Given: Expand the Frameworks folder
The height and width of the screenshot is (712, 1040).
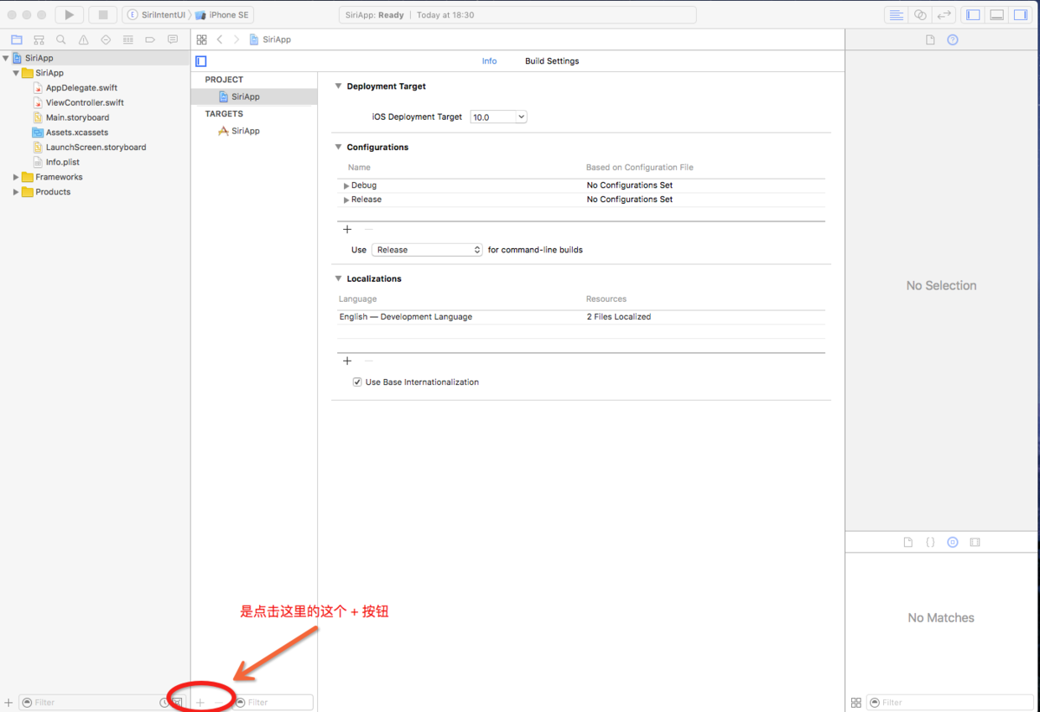Looking at the screenshot, I should coord(16,177).
